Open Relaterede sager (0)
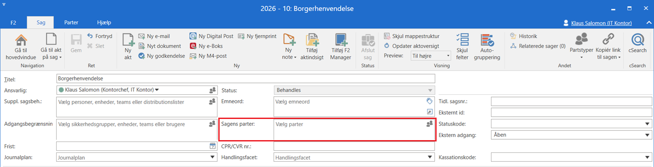 click(x=537, y=46)
